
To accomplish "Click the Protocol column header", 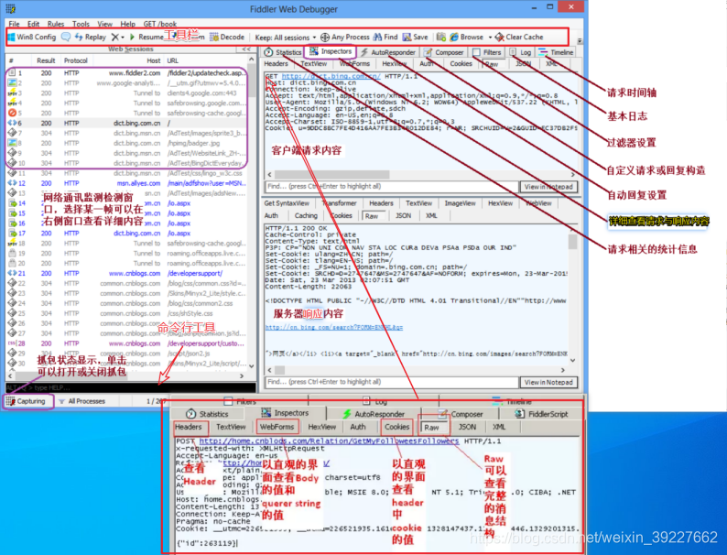I will coord(76,60).
